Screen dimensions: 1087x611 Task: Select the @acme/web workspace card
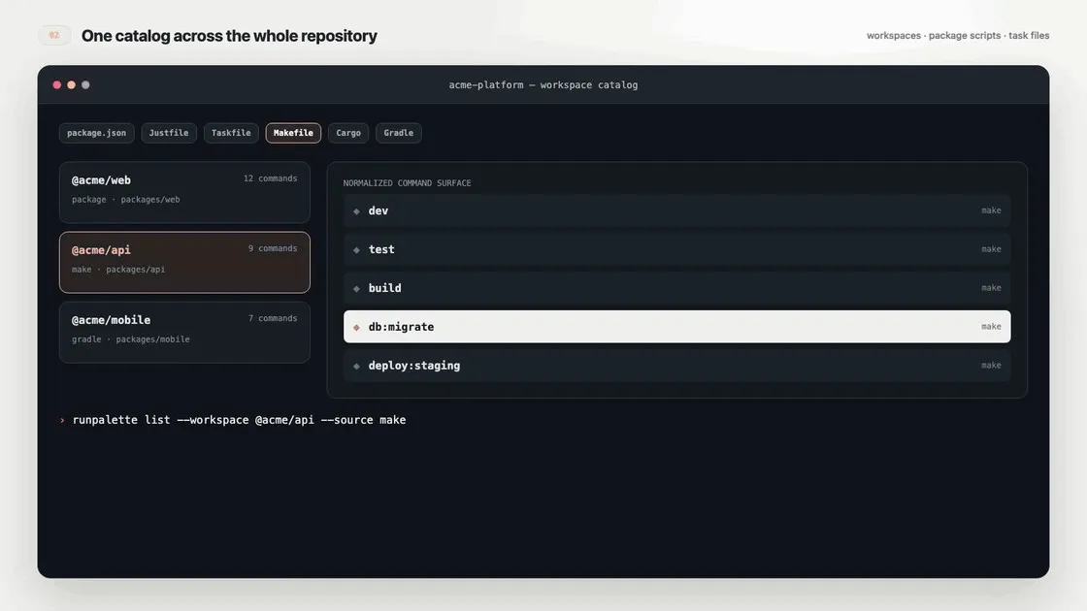point(184,192)
